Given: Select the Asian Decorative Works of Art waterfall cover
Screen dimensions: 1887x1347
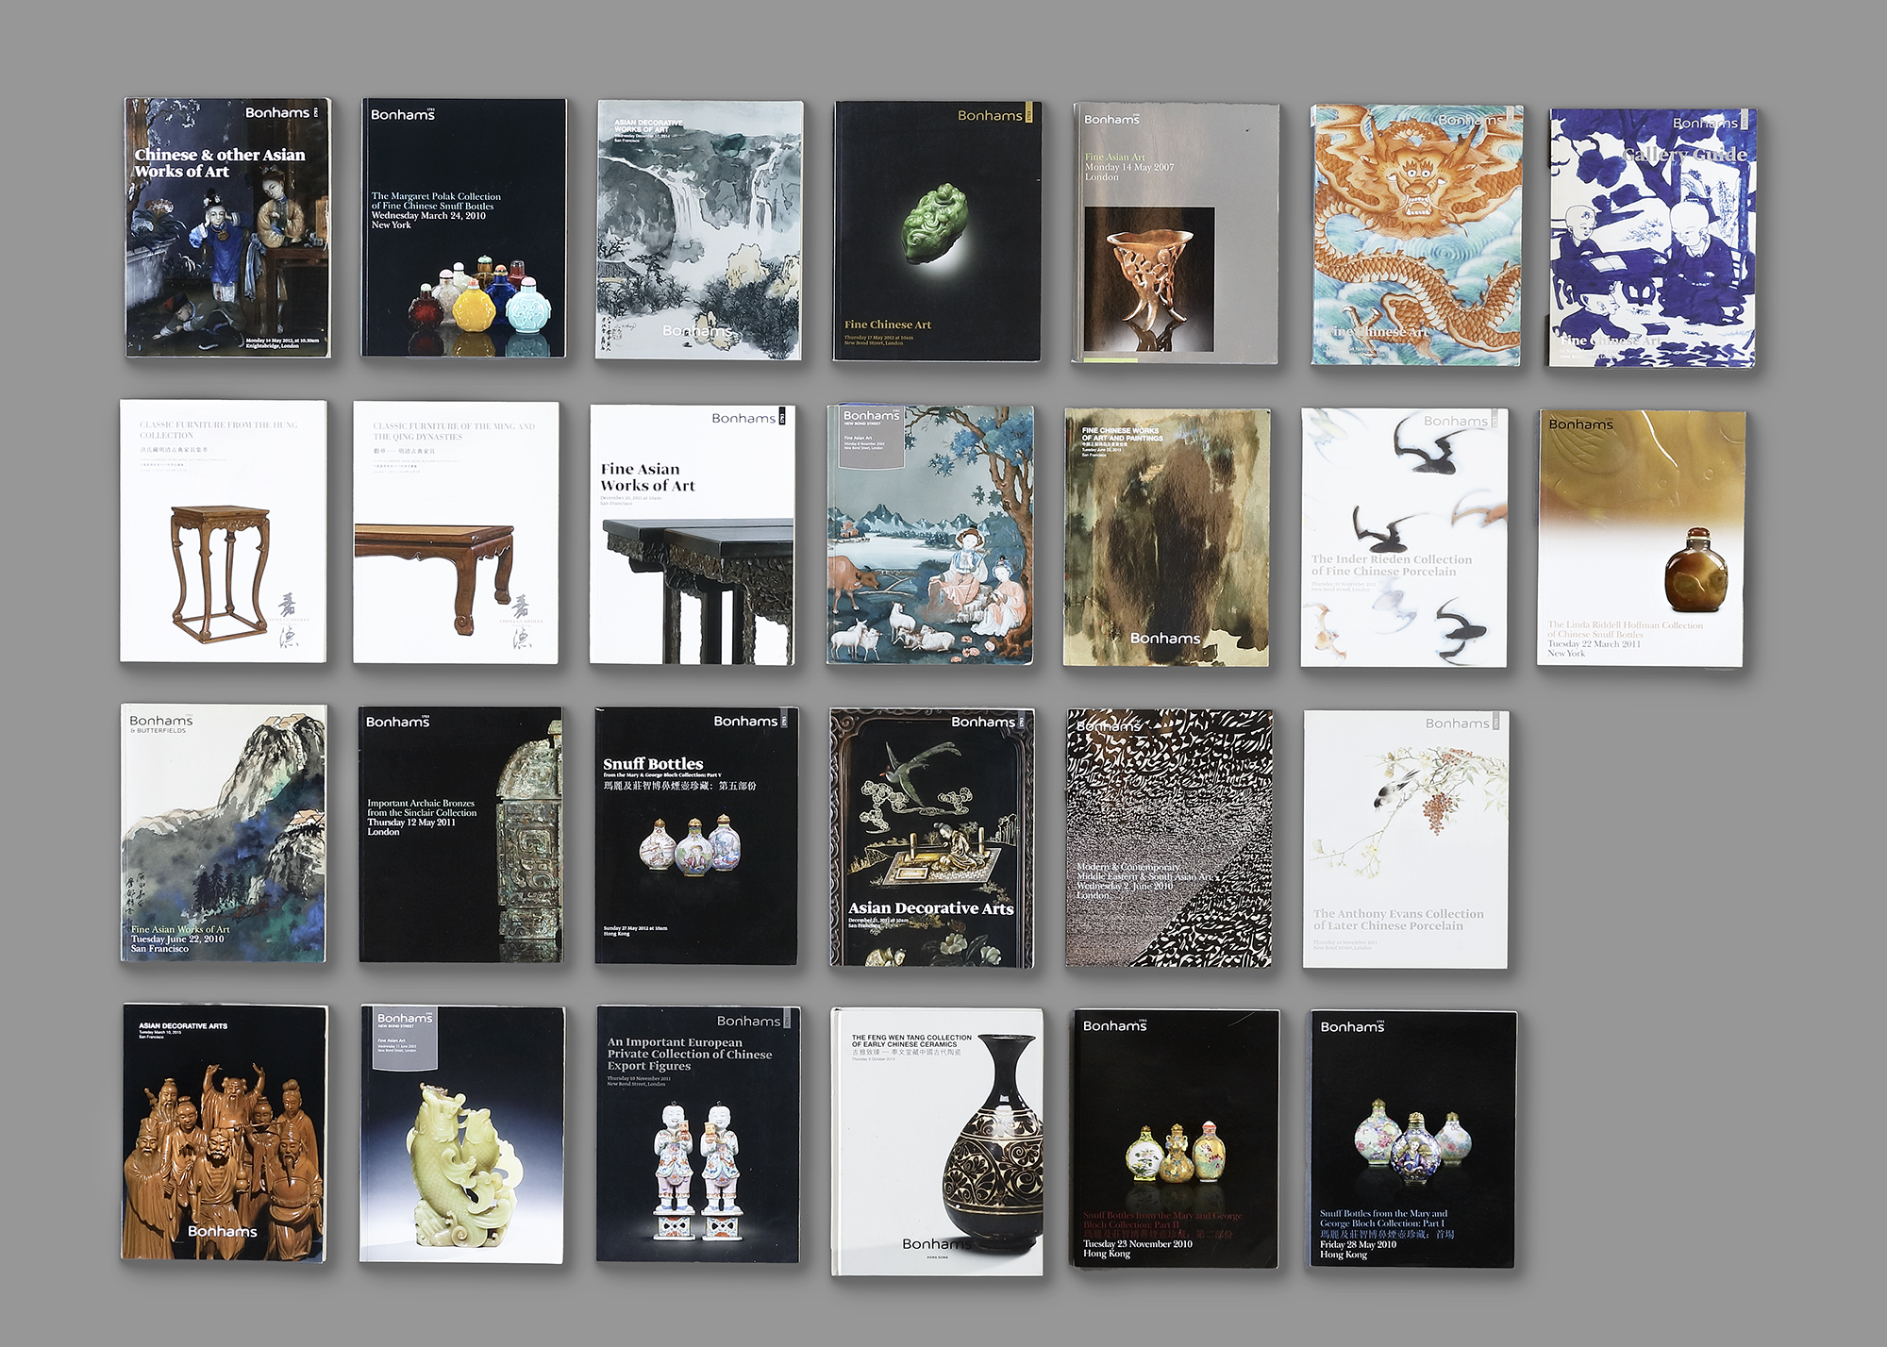Looking at the screenshot, I should tap(699, 230).
